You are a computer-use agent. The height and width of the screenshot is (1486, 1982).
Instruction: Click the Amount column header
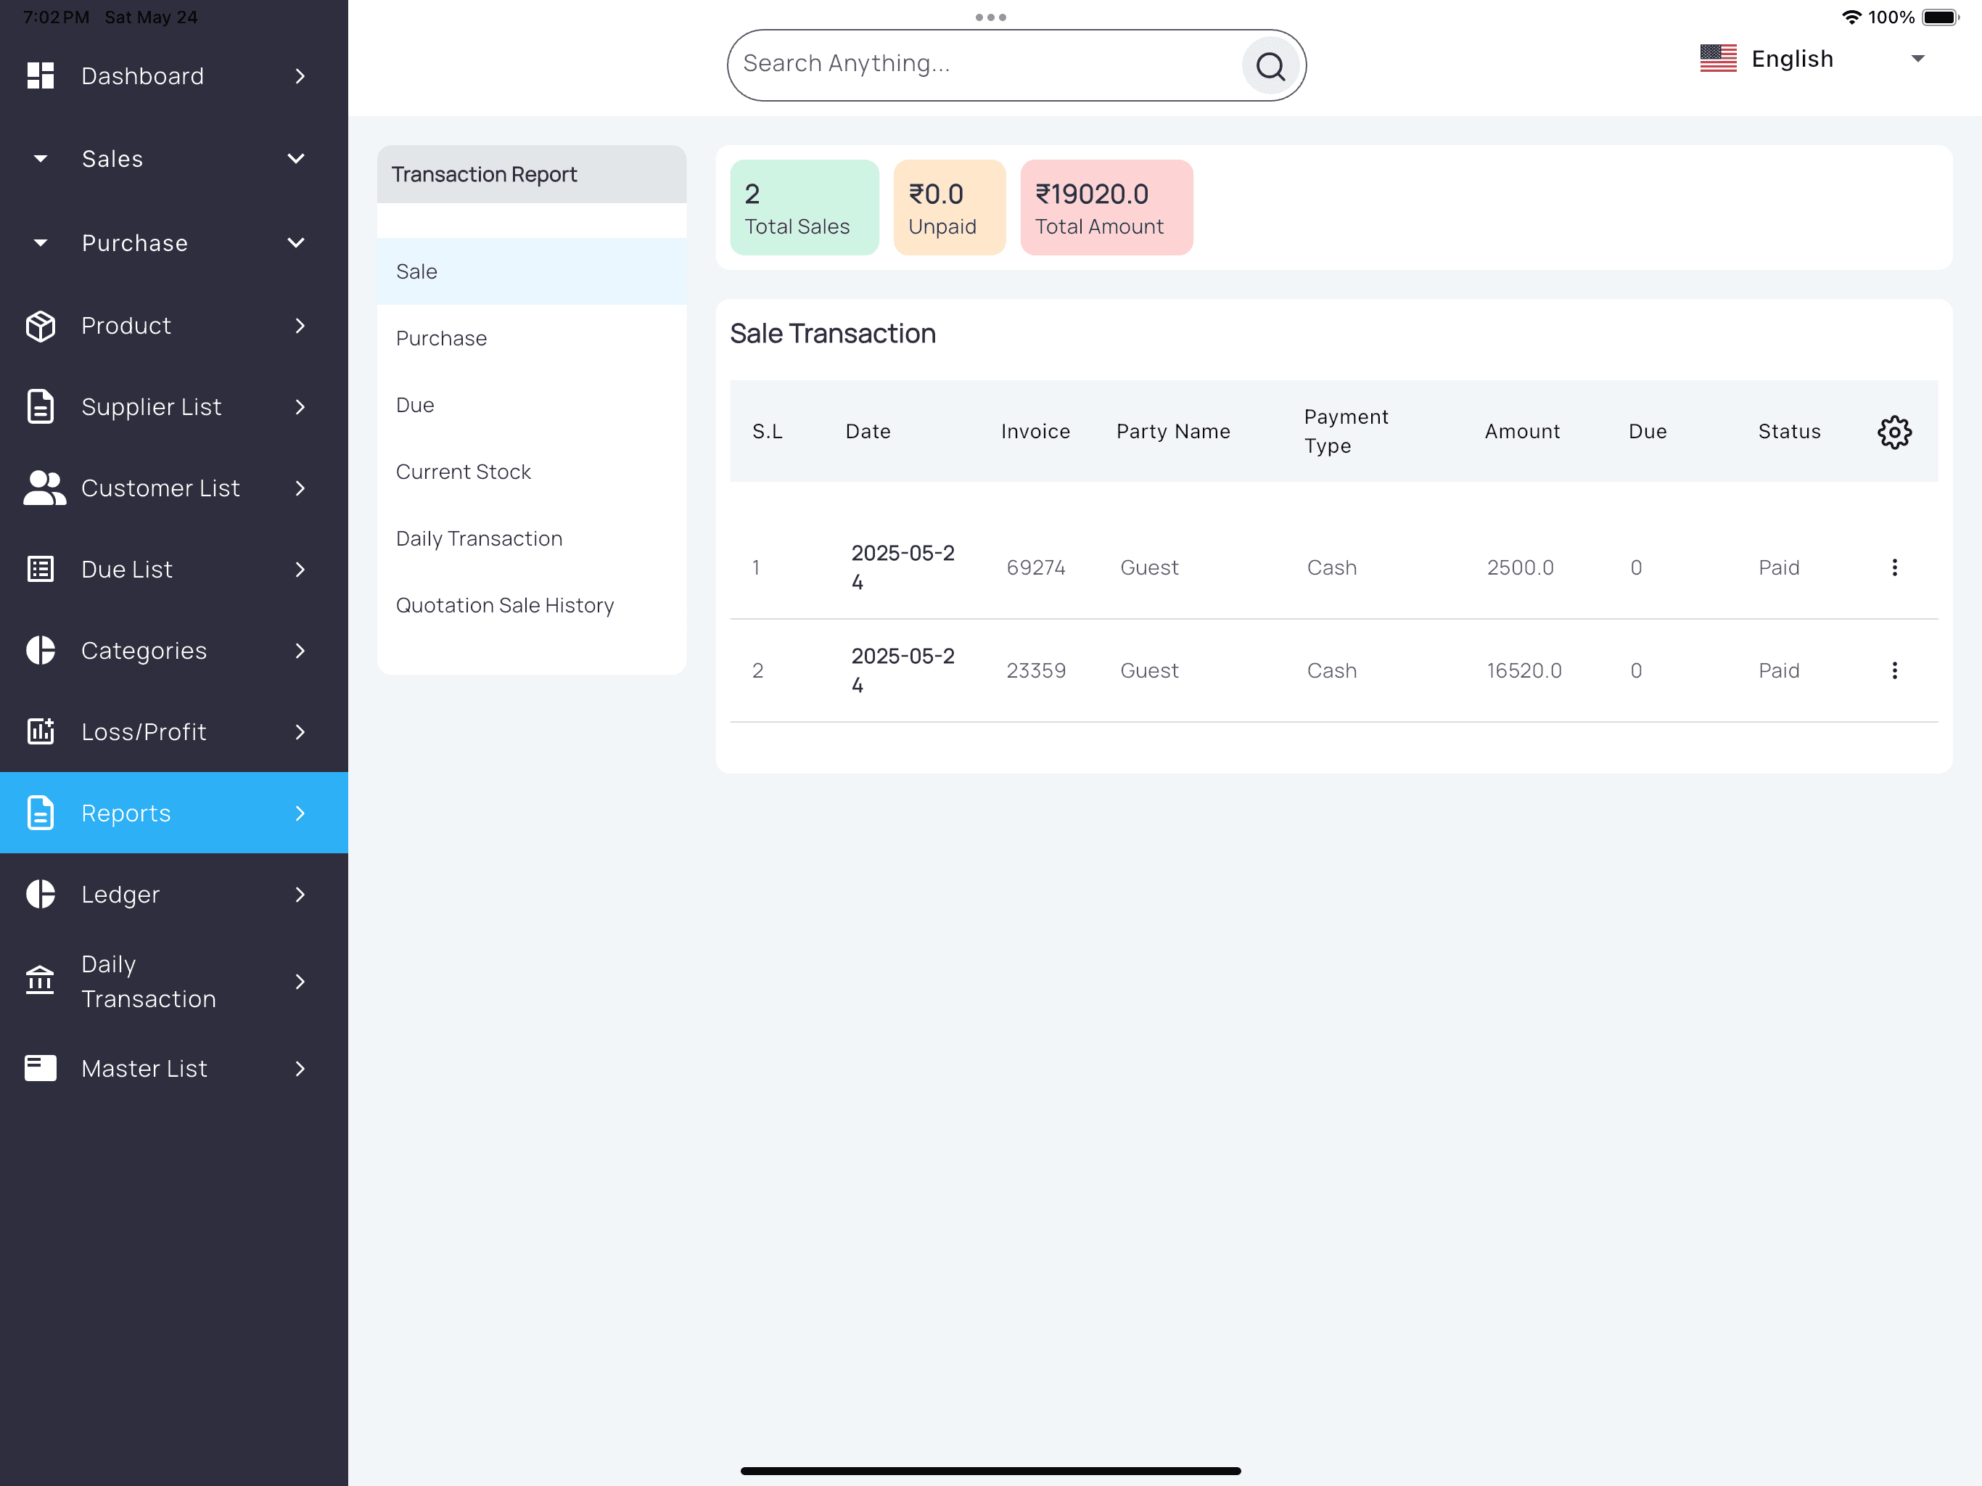pyautogui.click(x=1521, y=432)
